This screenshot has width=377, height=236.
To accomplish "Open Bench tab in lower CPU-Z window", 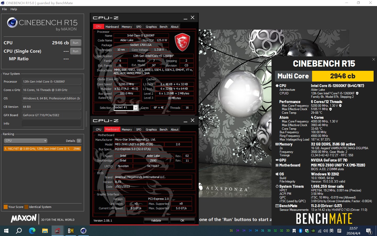I will 164,130.
